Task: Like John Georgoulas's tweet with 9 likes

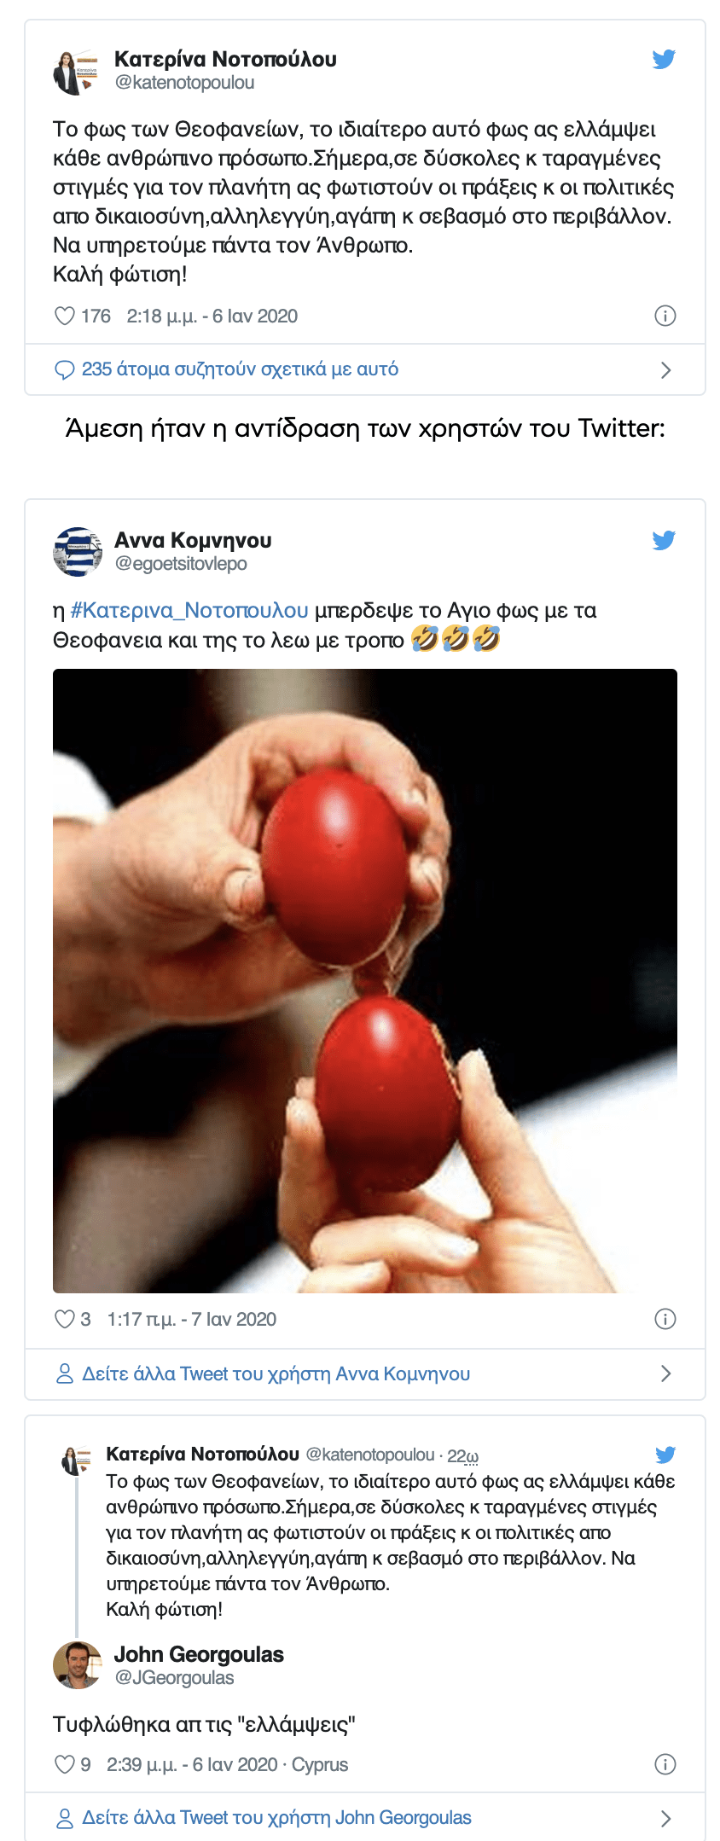Action: pyautogui.click(x=65, y=1765)
